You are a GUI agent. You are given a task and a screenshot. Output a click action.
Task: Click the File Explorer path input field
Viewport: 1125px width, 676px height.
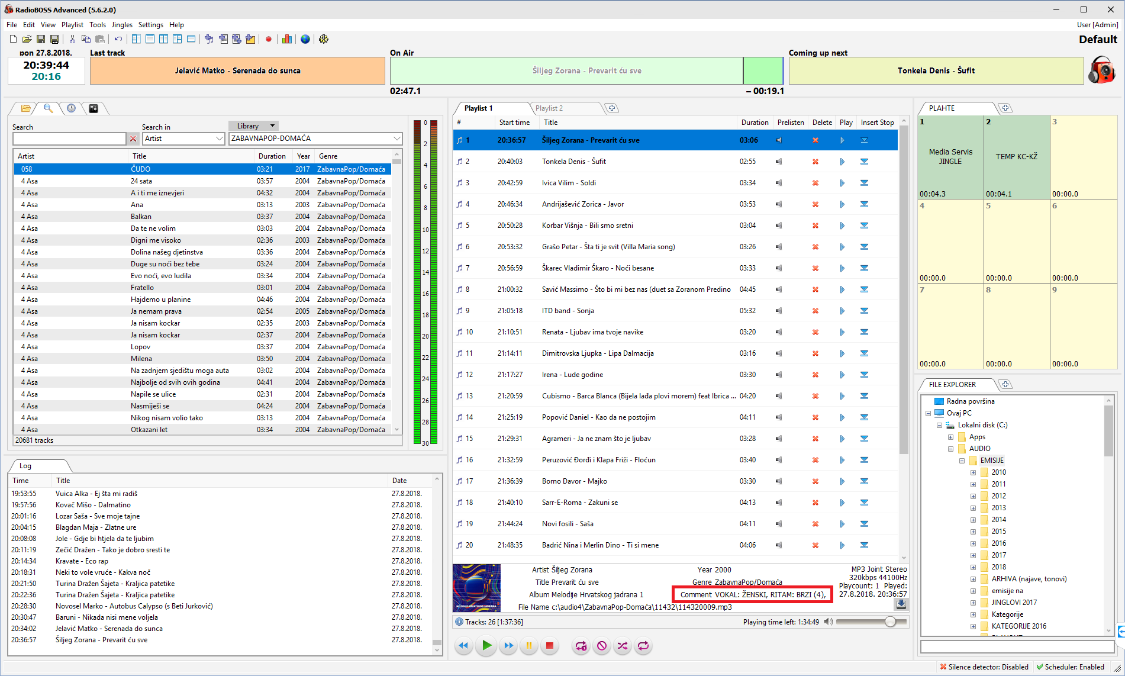point(1017,646)
